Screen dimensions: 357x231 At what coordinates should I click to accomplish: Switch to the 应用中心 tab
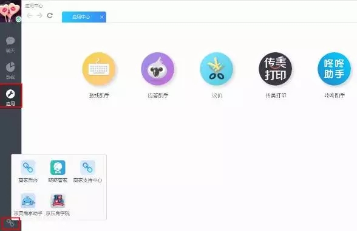coord(81,17)
